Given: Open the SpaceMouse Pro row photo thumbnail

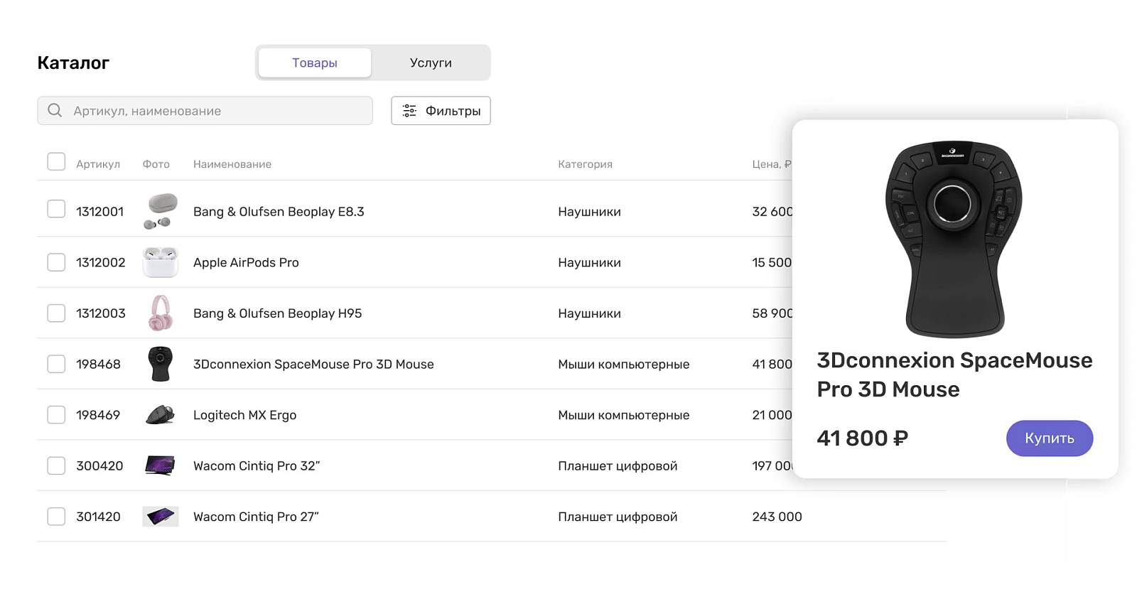Looking at the screenshot, I should [x=161, y=364].
